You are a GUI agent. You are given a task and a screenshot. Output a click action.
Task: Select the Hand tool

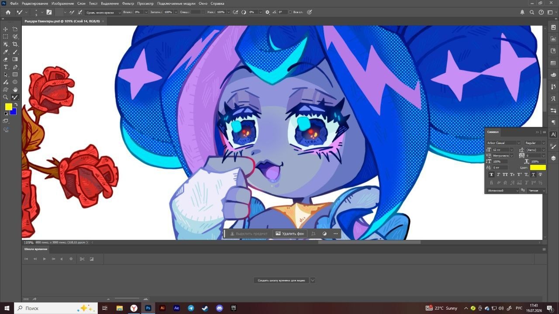pyautogui.click(x=15, y=89)
